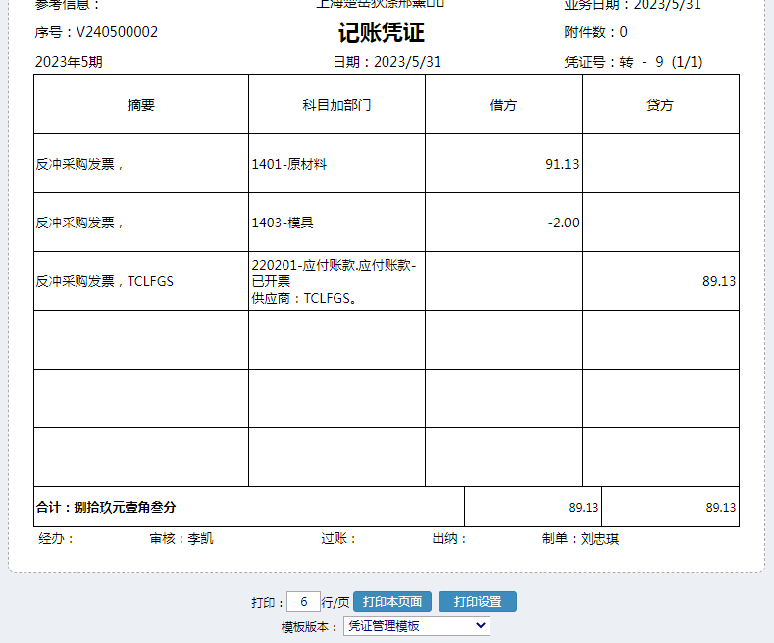Click the 科目加部门 column header

336,105
